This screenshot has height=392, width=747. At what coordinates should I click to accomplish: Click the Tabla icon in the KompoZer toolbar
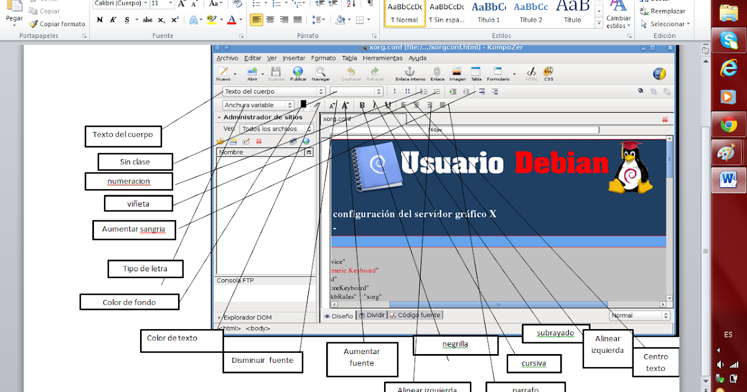click(476, 74)
